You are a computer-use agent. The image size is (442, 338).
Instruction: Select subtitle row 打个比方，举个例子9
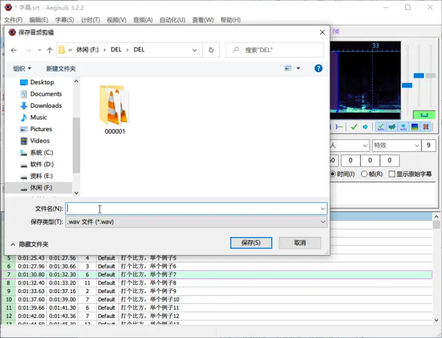point(217,291)
